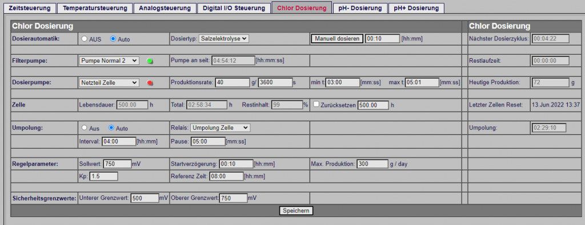Click the Manuell dosieren button

point(337,38)
